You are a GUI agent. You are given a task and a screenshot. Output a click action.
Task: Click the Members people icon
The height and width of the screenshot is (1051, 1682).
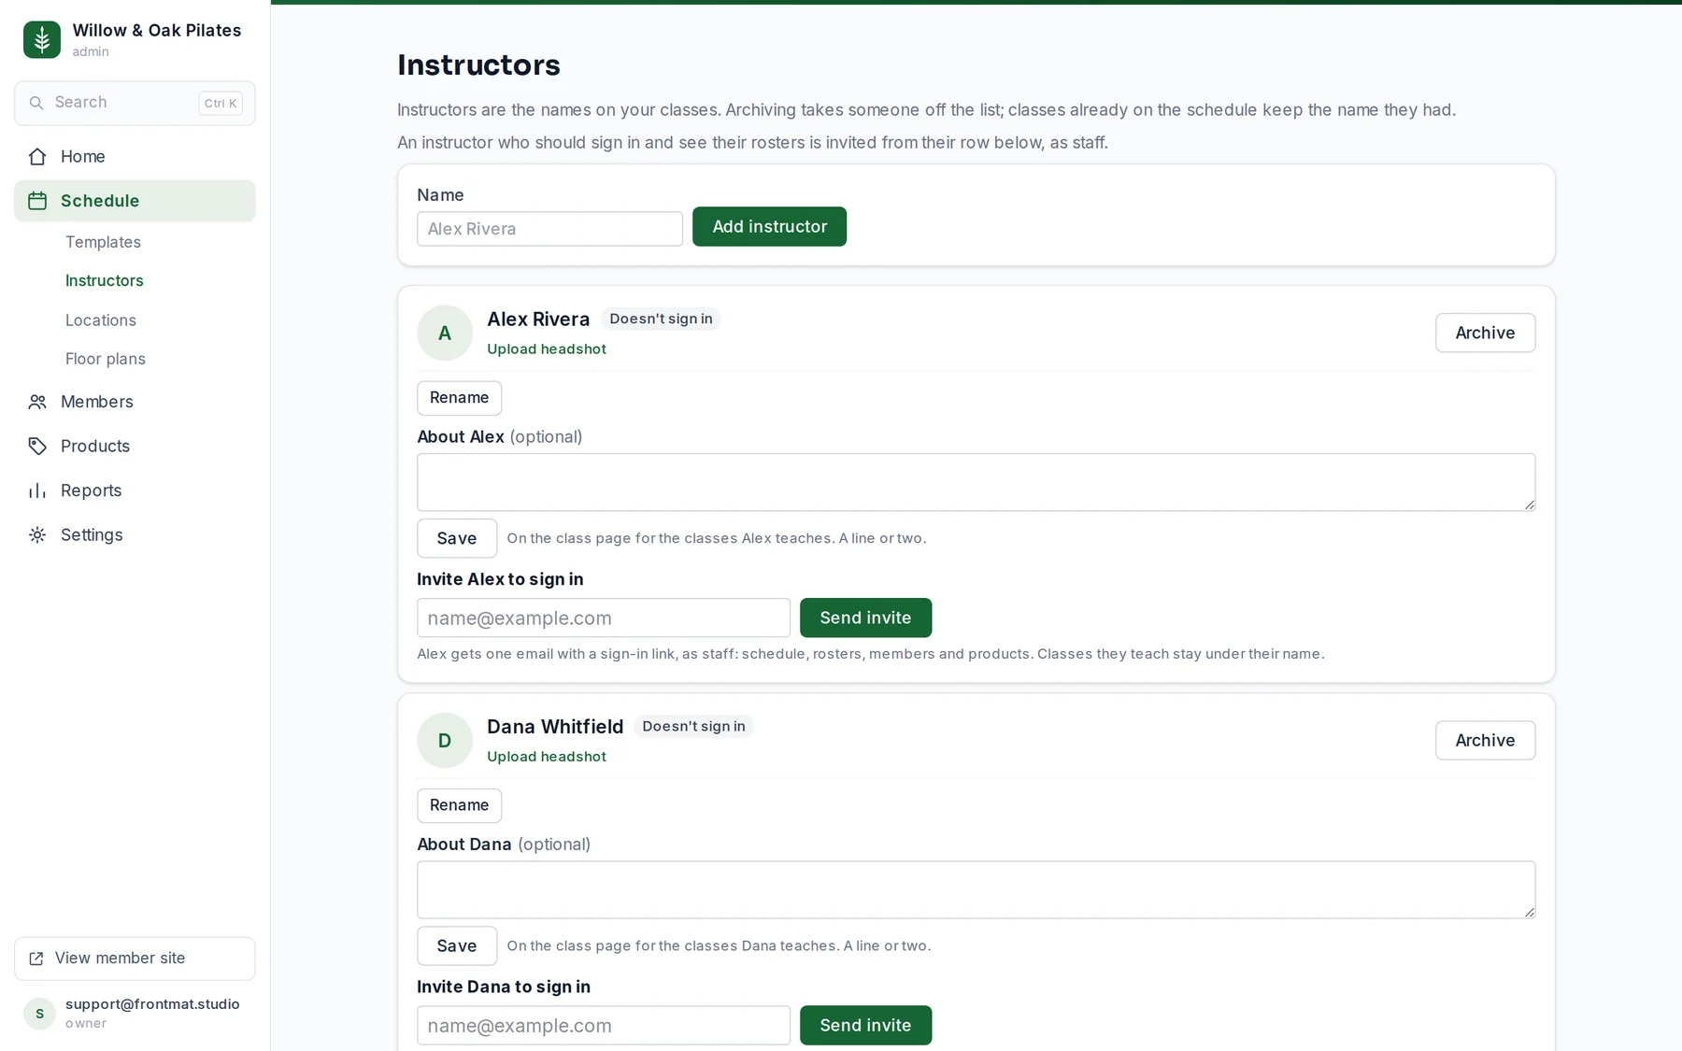(x=37, y=402)
